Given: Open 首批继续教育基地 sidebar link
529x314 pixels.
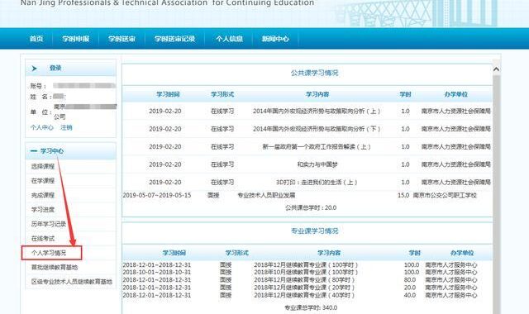Looking at the screenshot, I should (55, 267).
